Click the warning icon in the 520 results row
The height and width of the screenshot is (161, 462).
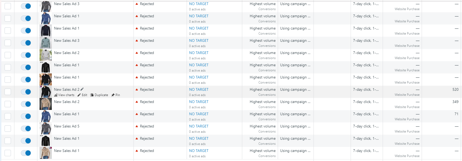(137, 89)
